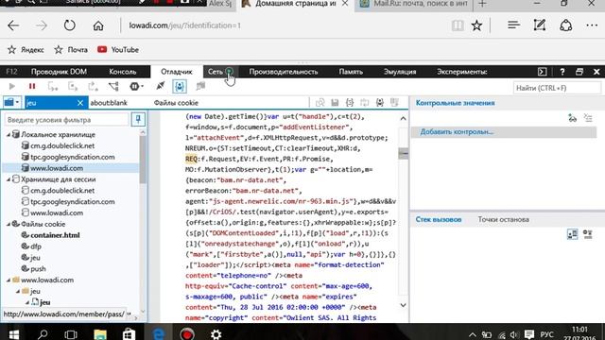This screenshot has width=605, height=340.
Task: Select the dfp cookie item
Action: tap(36, 246)
